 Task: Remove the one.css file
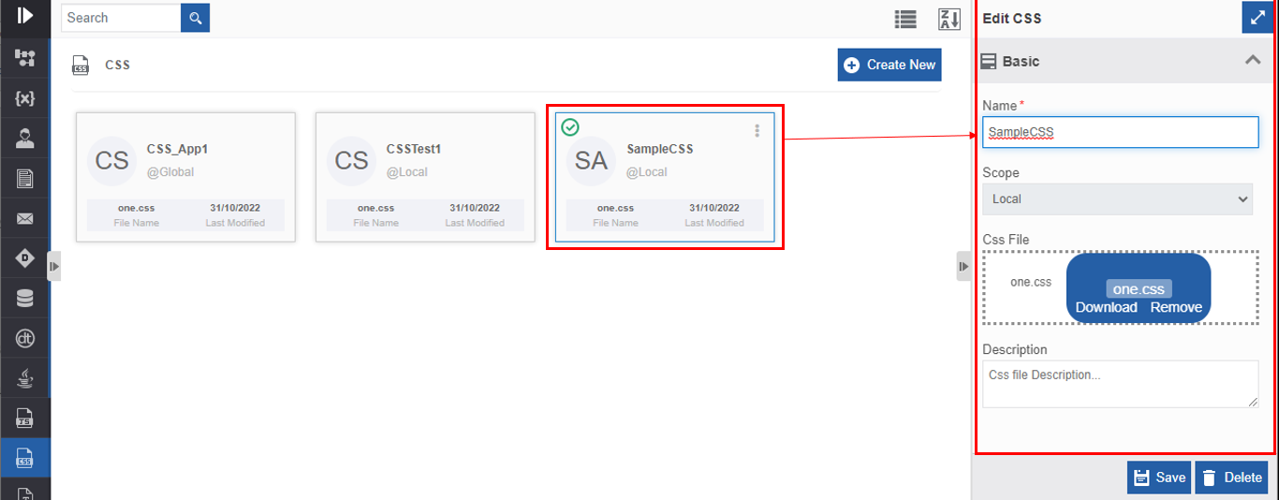click(1176, 307)
